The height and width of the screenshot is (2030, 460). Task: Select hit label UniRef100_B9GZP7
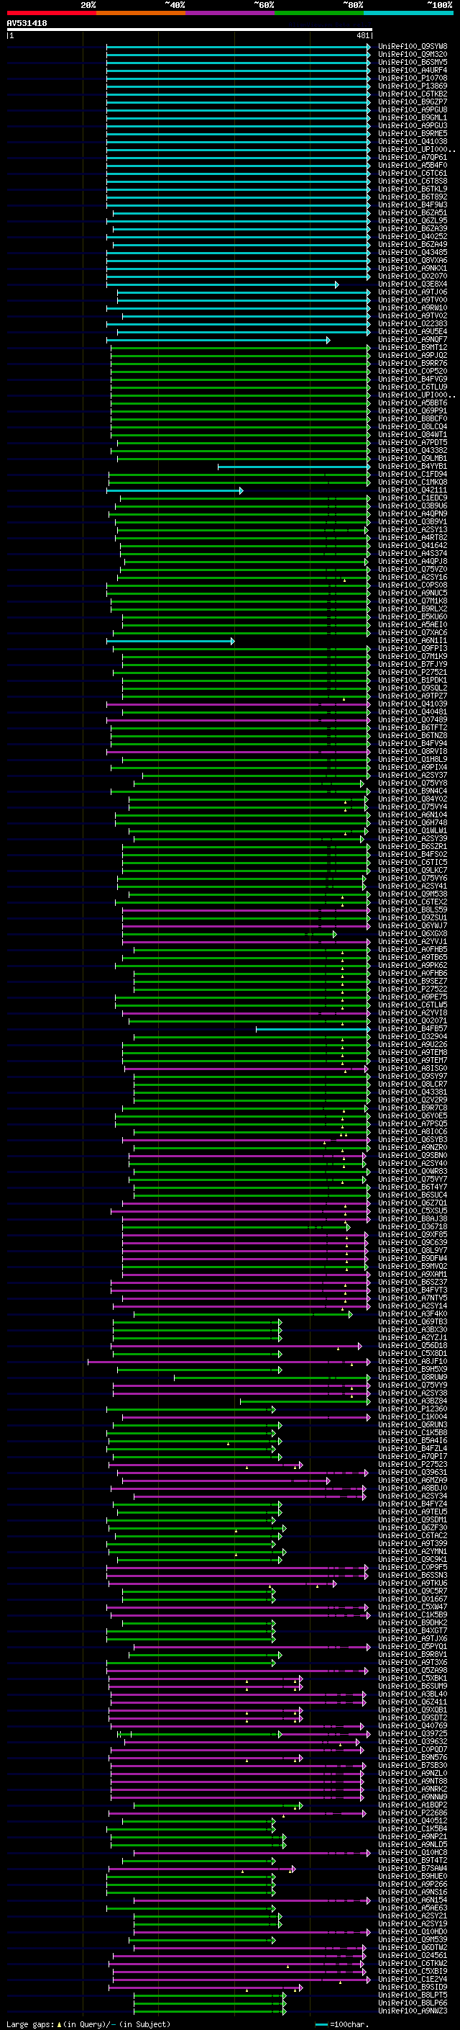413,102
